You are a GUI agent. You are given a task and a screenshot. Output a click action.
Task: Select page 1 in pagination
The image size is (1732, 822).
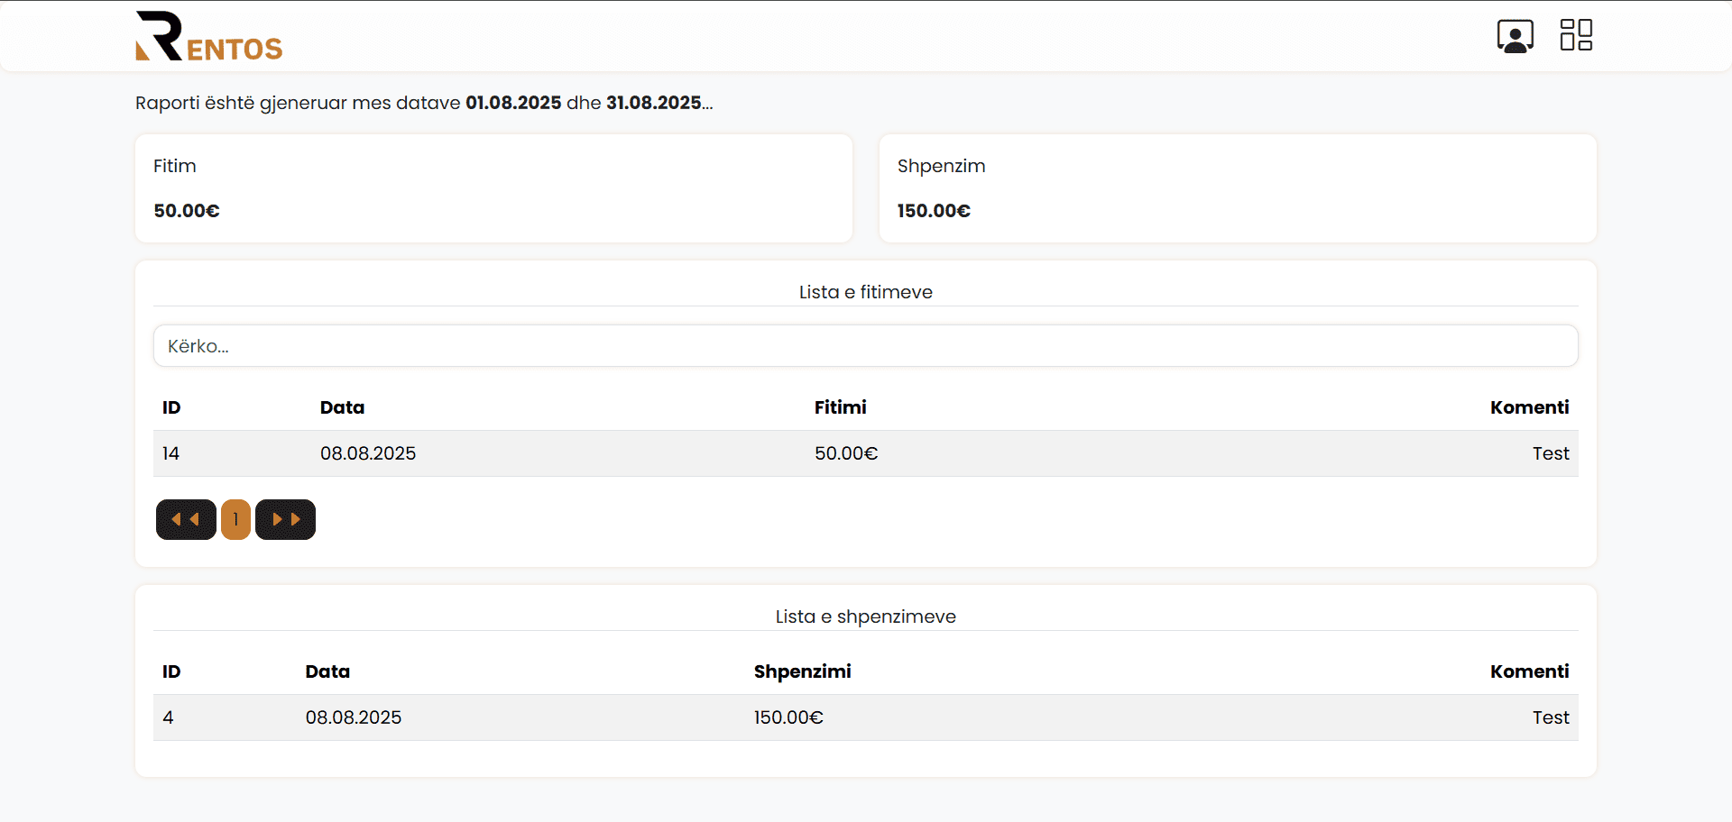(235, 519)
